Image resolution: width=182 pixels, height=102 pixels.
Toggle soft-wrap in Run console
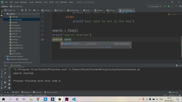[x=9, y=77]
